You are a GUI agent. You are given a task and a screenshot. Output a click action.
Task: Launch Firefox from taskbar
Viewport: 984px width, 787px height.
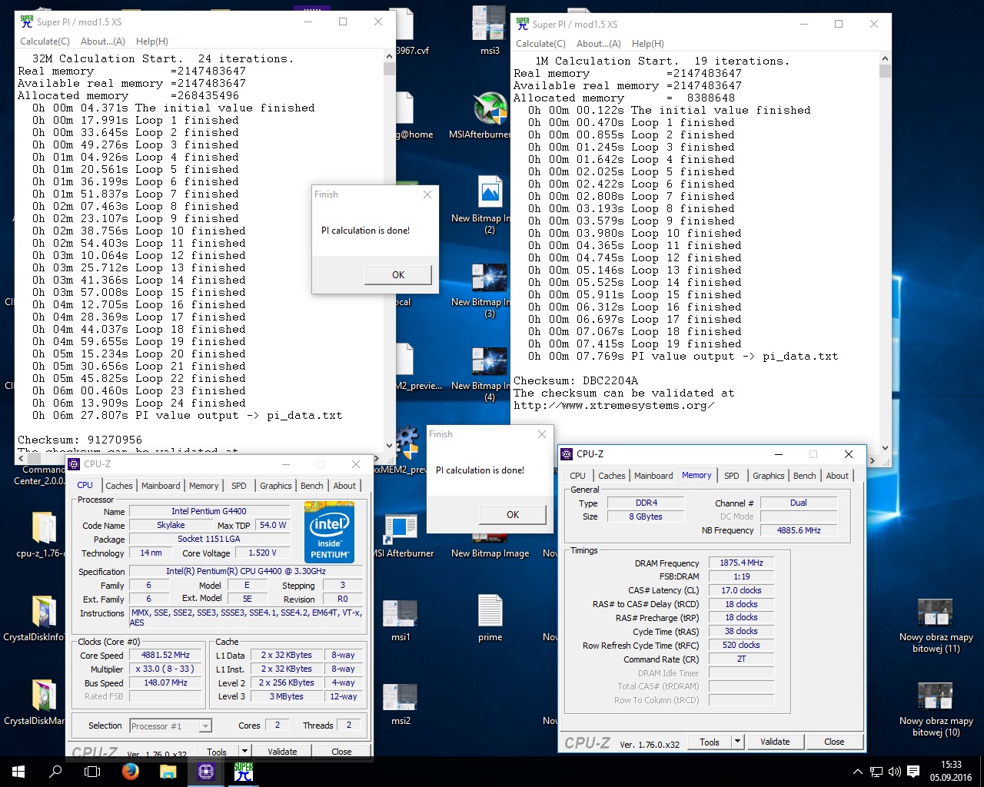[130, 772]
